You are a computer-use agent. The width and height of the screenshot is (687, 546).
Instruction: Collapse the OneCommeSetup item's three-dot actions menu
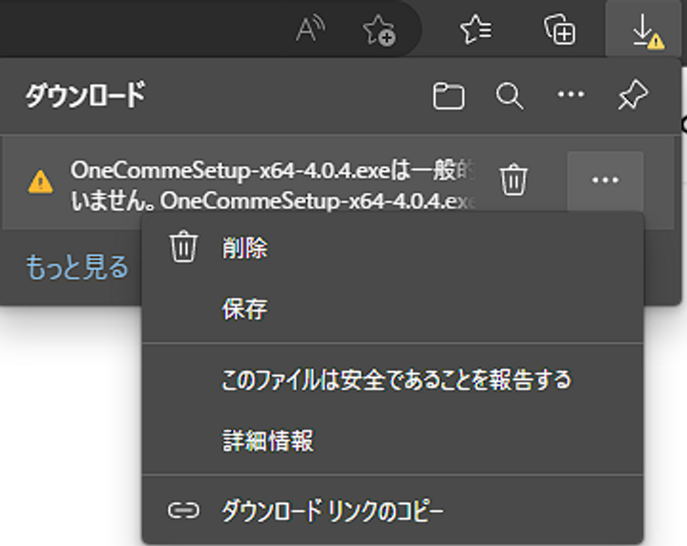click(x=605, y=180)
